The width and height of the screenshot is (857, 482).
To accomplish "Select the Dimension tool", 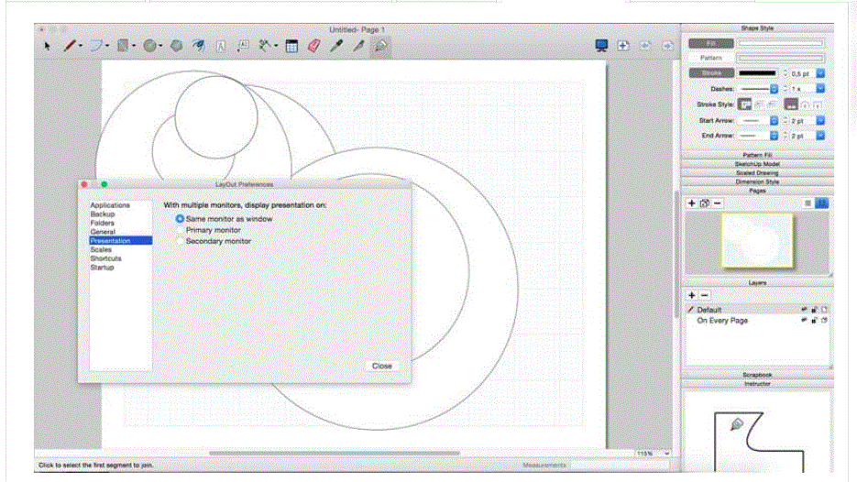I will pos(264,46).
